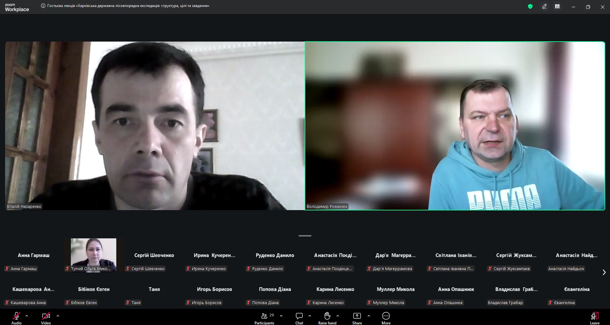Click the green encryption shield icon
The width and height of the screenshot is (610, 325).
click(530, 6)
